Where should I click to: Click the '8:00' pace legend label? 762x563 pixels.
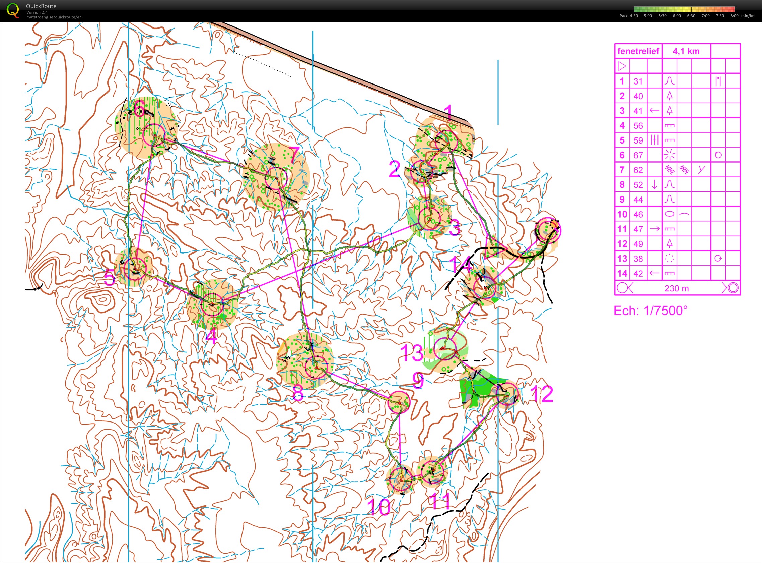click(x=734, y=16)
